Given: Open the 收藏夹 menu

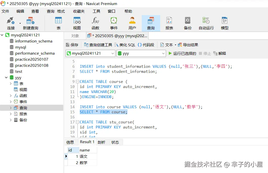Looking at the screenshot, I should pos(79,11).
